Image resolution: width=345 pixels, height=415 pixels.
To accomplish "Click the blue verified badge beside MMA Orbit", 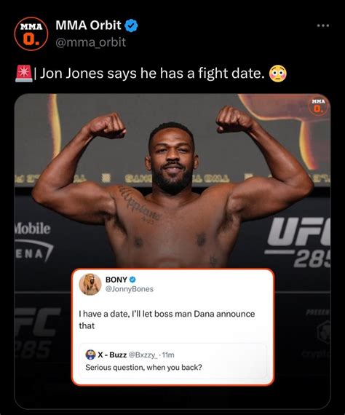I will click(131, 25).
